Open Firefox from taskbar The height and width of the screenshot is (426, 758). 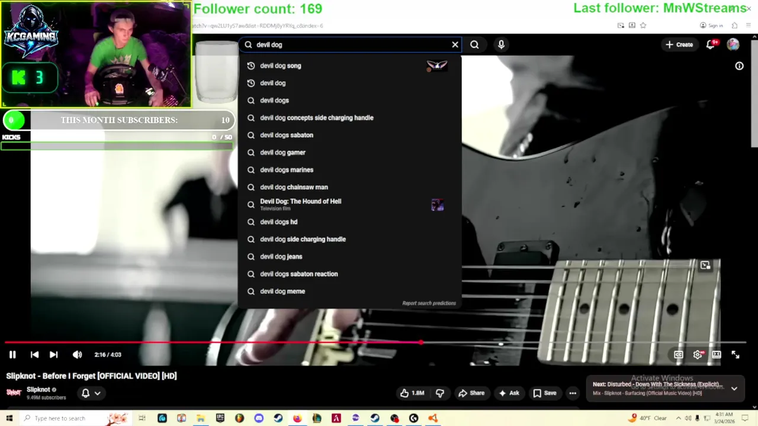[x=297, y=418]
